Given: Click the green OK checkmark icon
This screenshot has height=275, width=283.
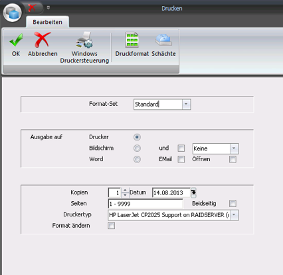Looking at the screenshot, I should 16,40.
